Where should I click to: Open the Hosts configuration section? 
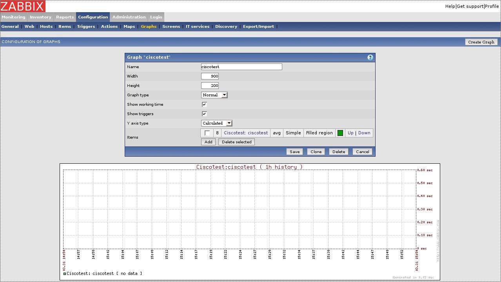(x=46, y=27)
